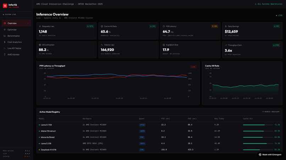Click the AMD Cloud Innovation Challenge header text

pyautogui.click(x=69, y=4)
